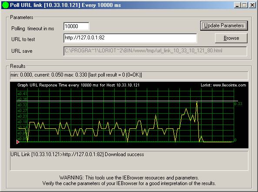Click the red triangle marker on graph
This screenshot has height=192, width=258.
click(x=18, y=142)
